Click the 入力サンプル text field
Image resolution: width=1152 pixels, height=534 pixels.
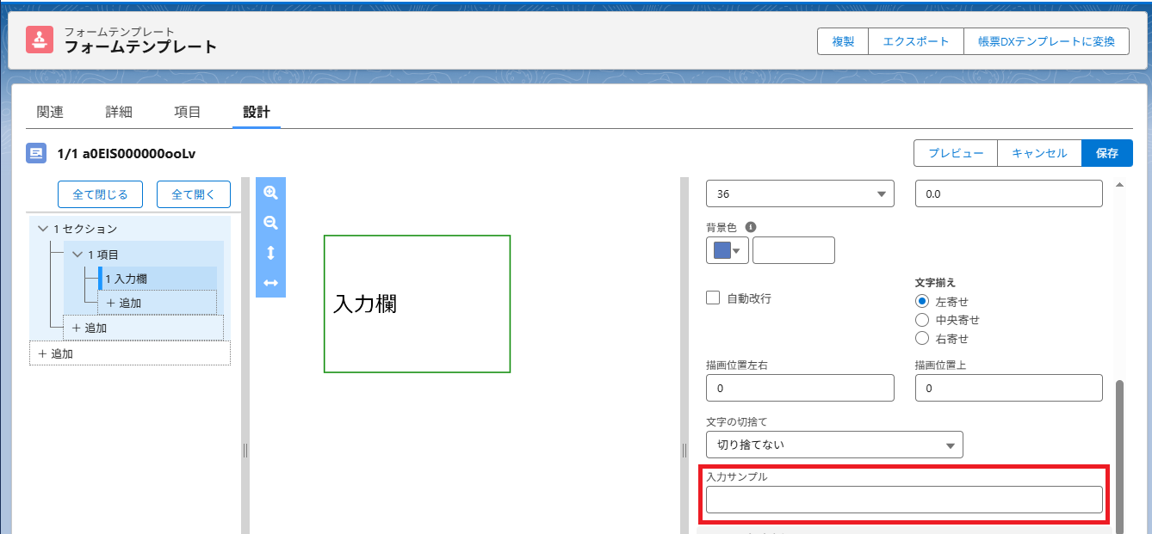coord(903,500)
